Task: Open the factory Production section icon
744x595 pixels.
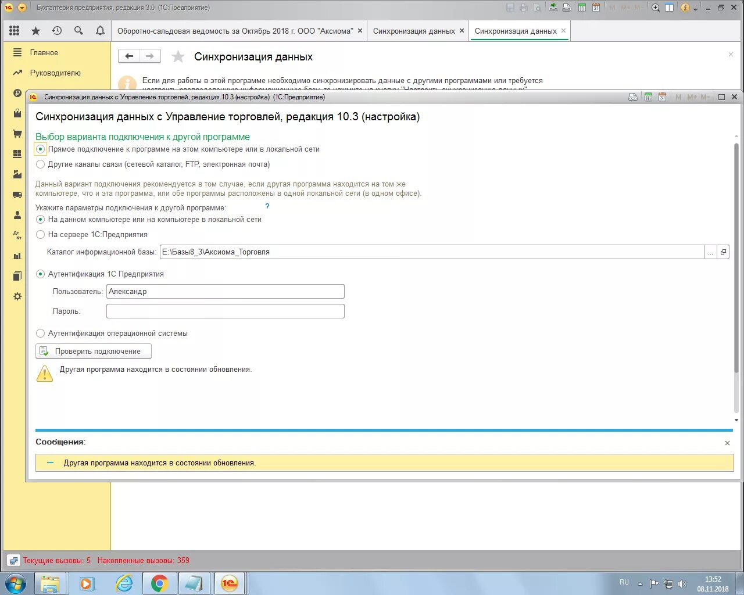Action: click(x=17, y=174)
